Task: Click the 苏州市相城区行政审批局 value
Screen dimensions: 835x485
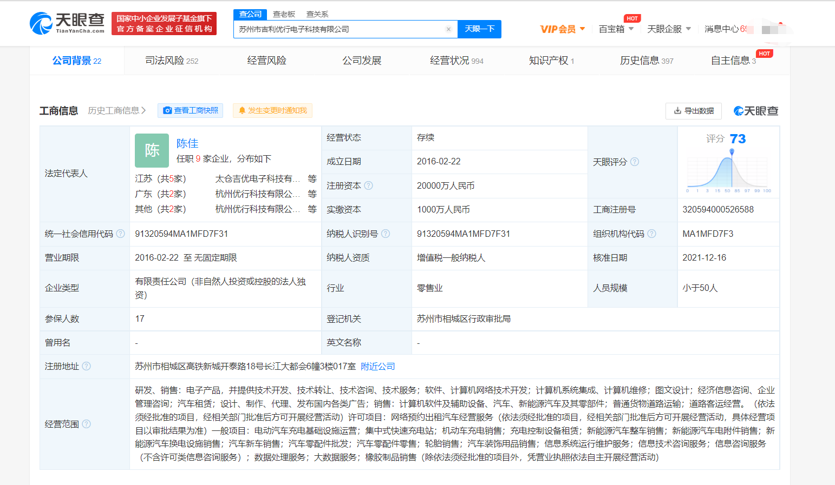Action: [464, 319]
